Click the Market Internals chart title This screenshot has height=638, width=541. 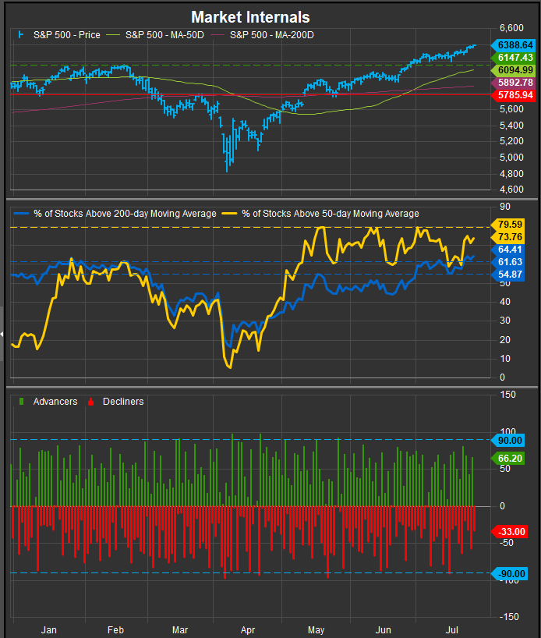tap(250, 17)
